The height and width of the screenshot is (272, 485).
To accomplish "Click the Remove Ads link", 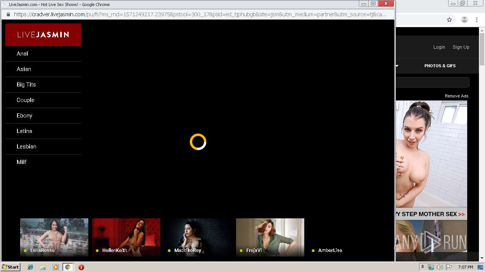I will click(x=457, y=96).
